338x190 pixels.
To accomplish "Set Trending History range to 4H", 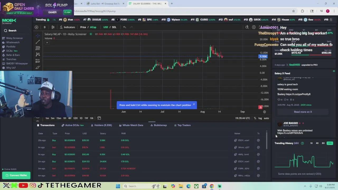I will 317,143.
